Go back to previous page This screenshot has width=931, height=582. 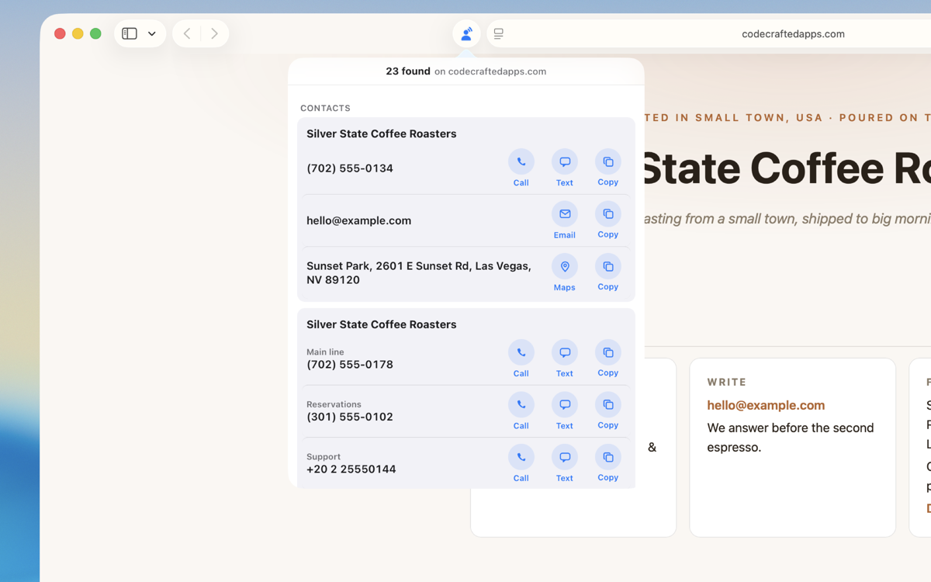tap(187, 34)
